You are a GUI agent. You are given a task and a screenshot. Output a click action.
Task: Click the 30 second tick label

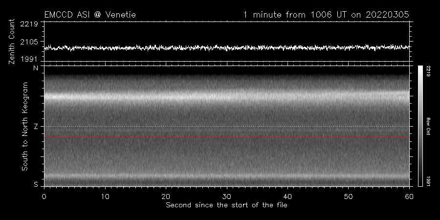pos(227,197)
